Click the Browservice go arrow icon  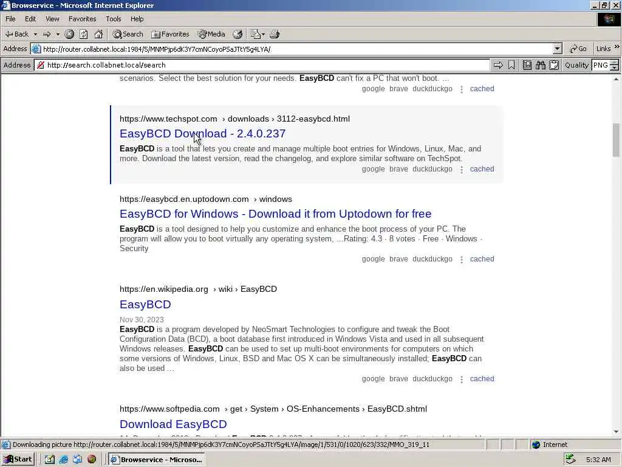pyautogui.click(x=498, y=65)
